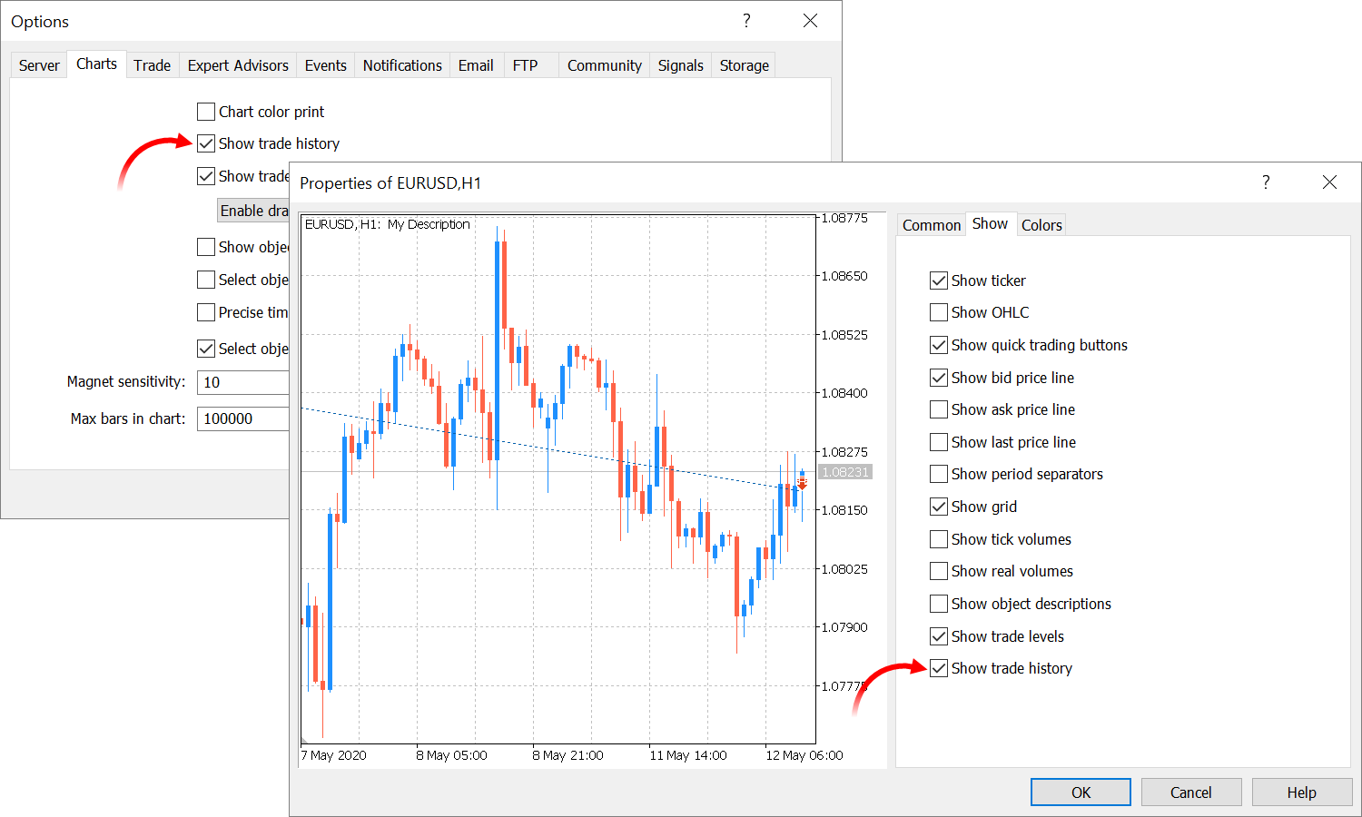Click the help question mark on Options dialog
The width and height of the screenshot is (1362, 817).
click(746, 21)
